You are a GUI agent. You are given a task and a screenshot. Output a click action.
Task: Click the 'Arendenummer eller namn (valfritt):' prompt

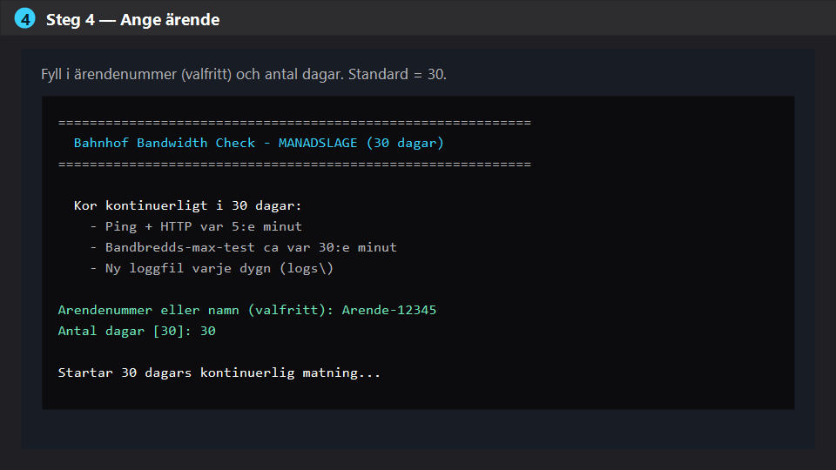click(196, 310)
